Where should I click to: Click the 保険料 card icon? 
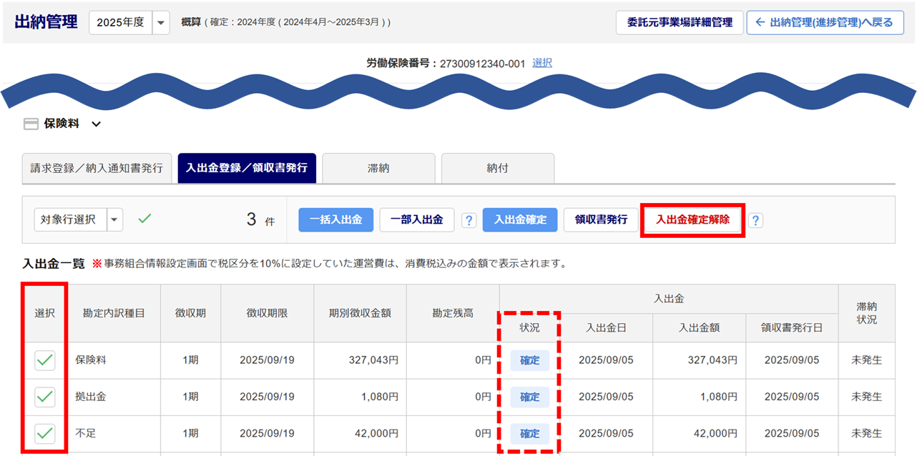coord(31,124)
